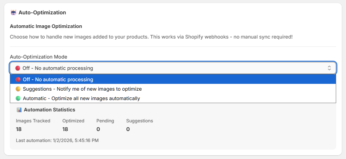
Task: Click the 'Last automation' timestamp text
Action: coord(57,140)
